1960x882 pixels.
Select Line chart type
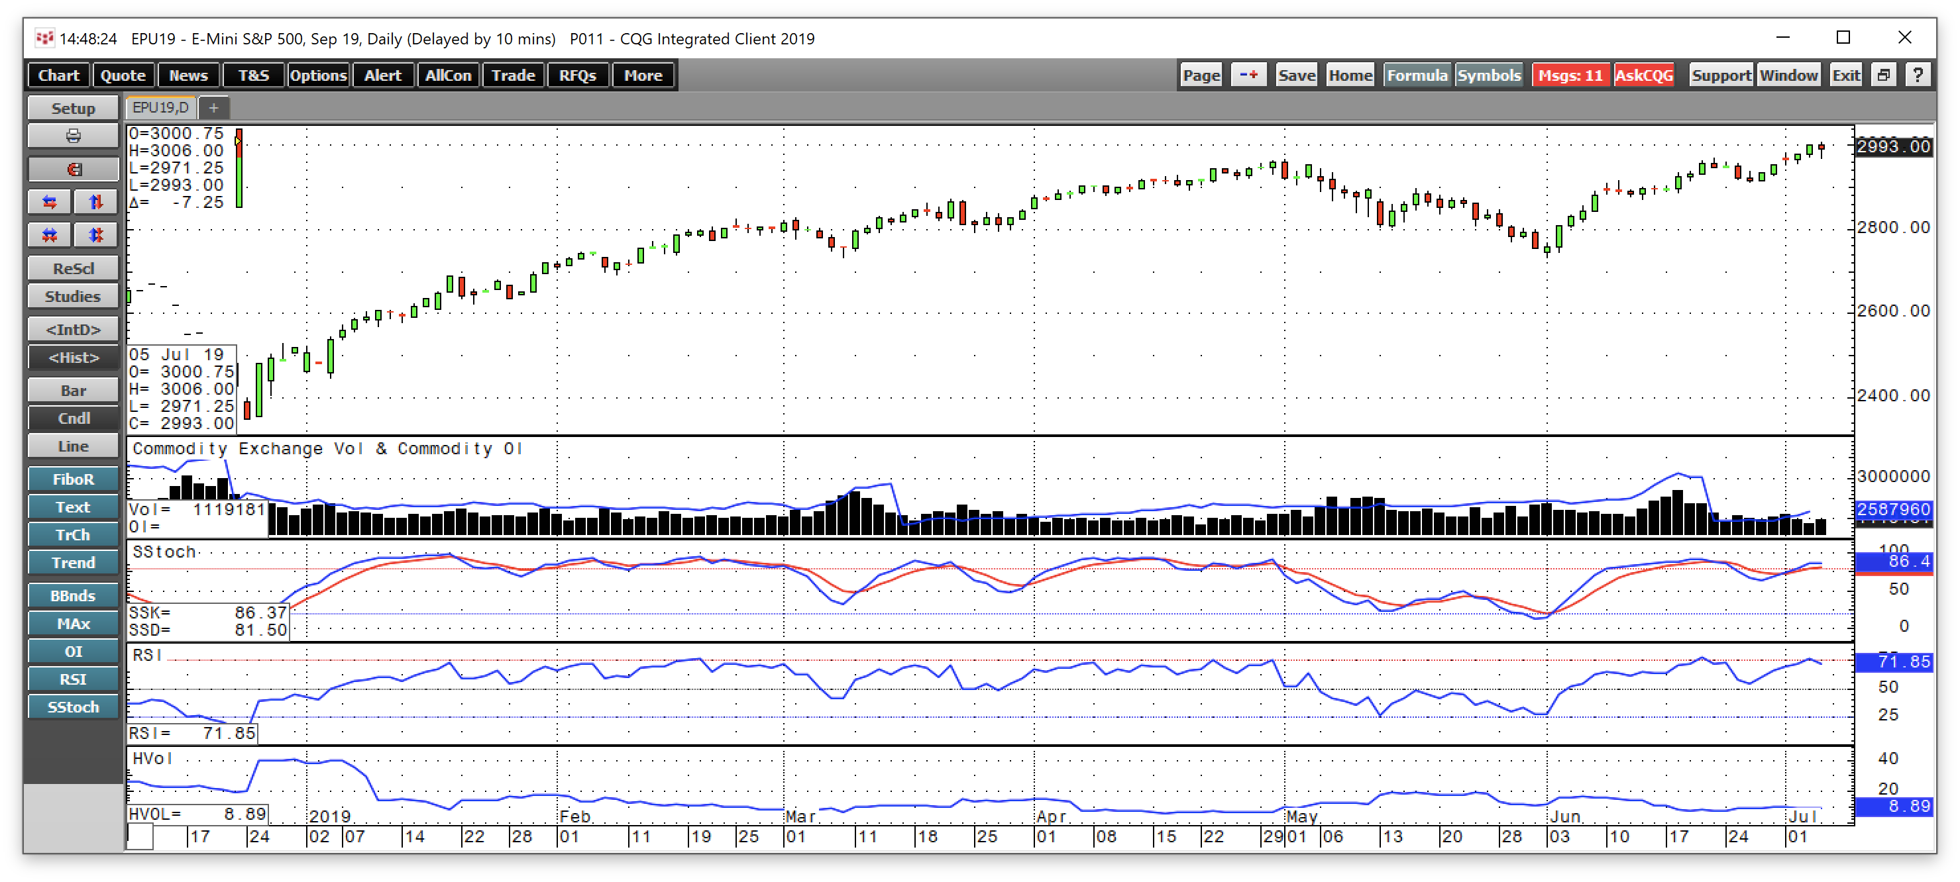click(x=73, y=446)
